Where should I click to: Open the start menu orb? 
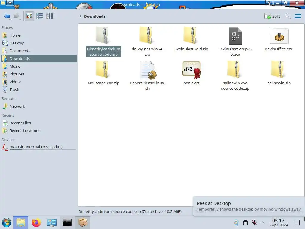tap(7, 222)
